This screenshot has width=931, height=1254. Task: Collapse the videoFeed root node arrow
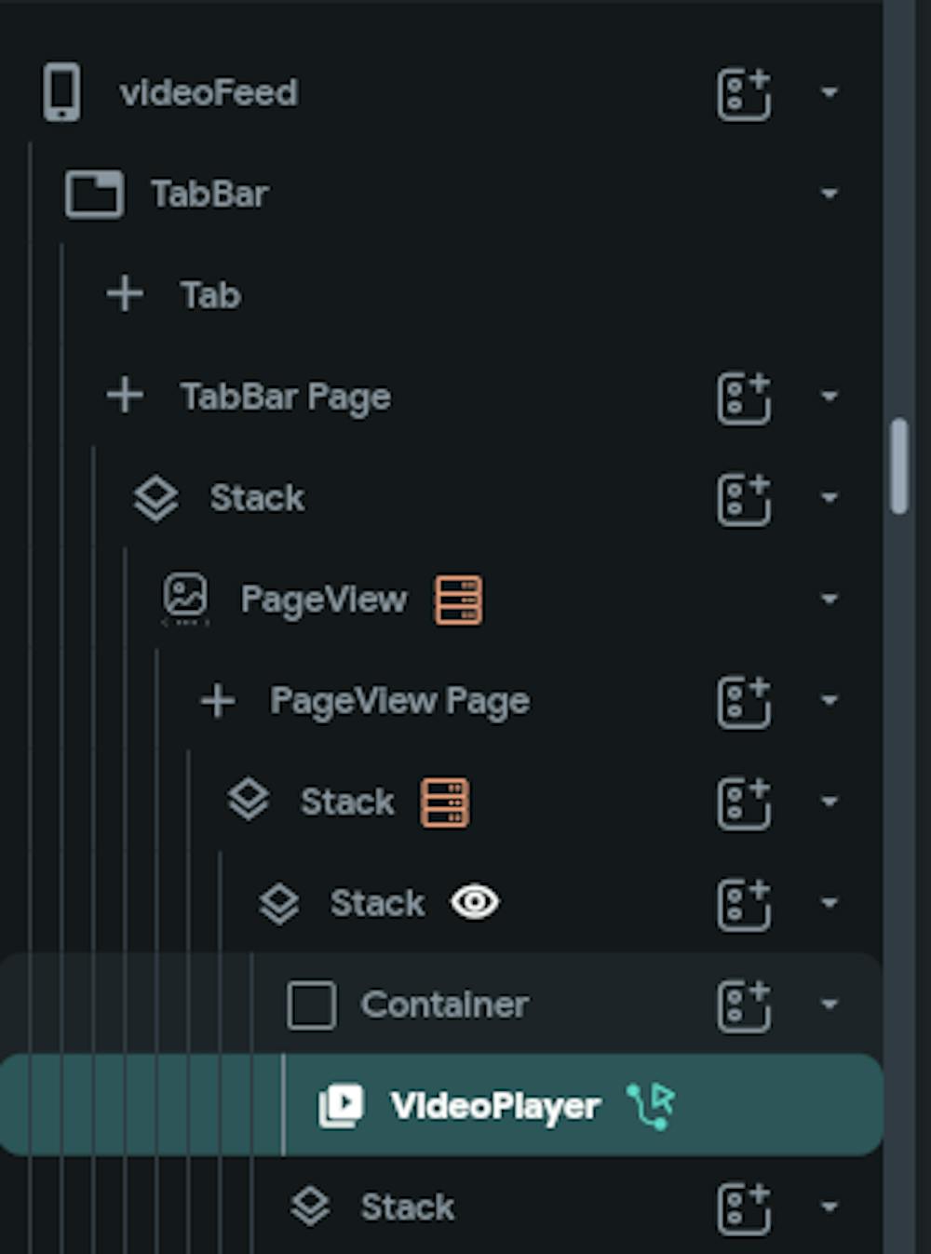coord(829,93)
